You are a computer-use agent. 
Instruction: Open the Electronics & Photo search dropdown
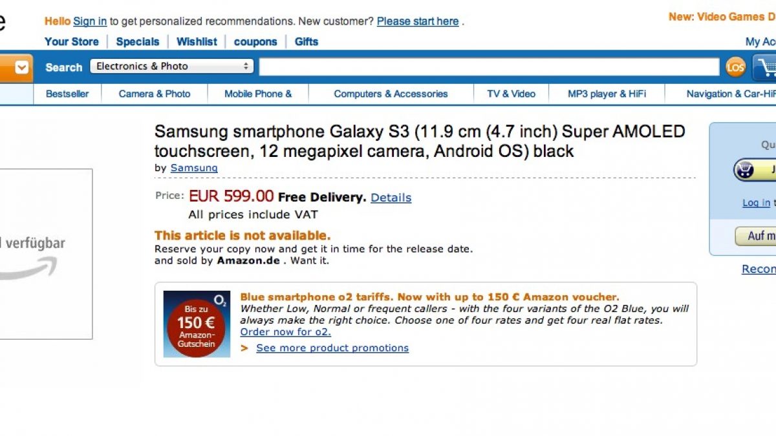[x=171, y=67]
